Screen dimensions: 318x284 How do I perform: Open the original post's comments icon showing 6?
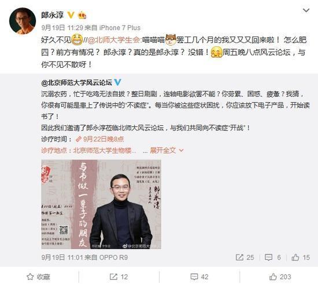[273, 257]
